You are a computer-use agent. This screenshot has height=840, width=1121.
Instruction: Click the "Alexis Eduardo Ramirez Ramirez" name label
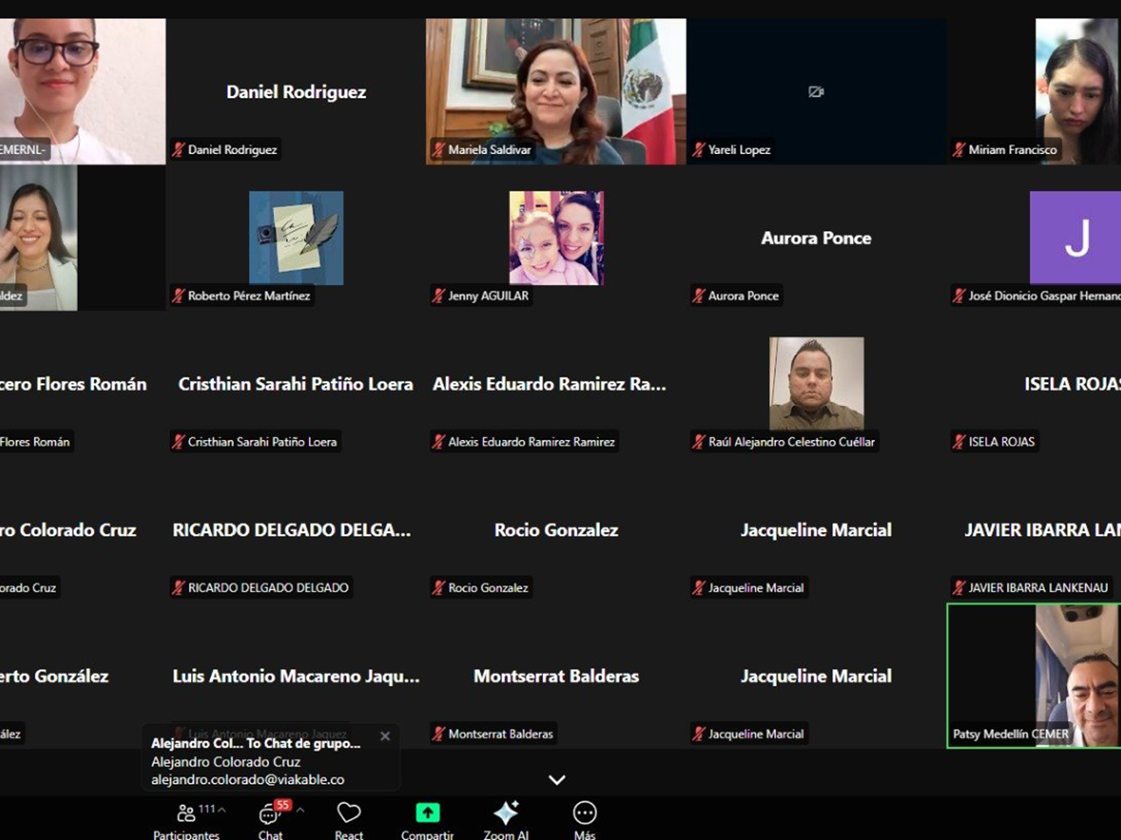coord(532,442)
